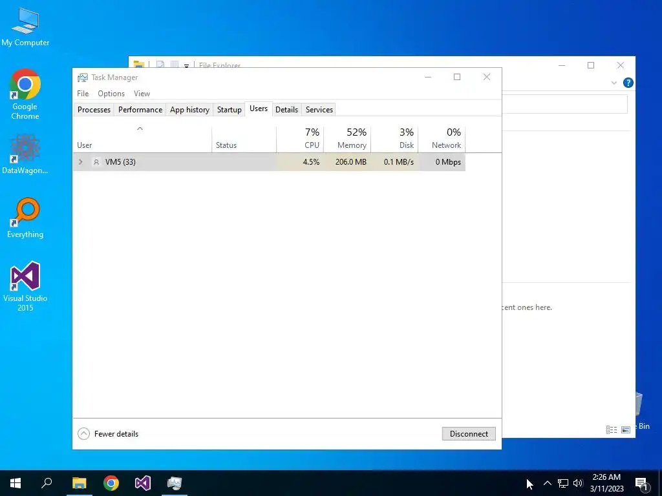Launch Google Chrome from desktop shortcut
This screenshot has height=496, width=662.
(25, 94)
